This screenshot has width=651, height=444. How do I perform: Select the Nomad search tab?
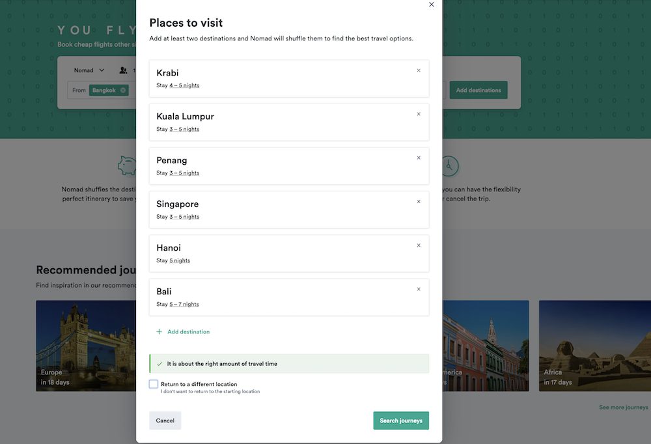pyautogui.click(x=85, y=70)
